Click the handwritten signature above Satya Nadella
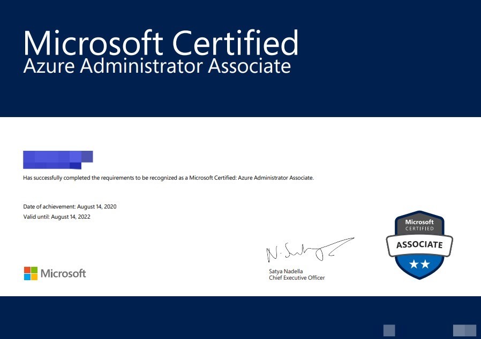Viewport: 481px width, 339px height. (310, 250)
